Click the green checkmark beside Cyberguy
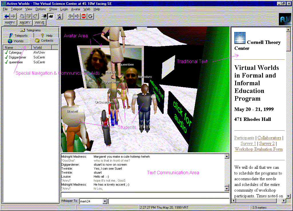The image size is (293, 211). click(x=6, y=52)
